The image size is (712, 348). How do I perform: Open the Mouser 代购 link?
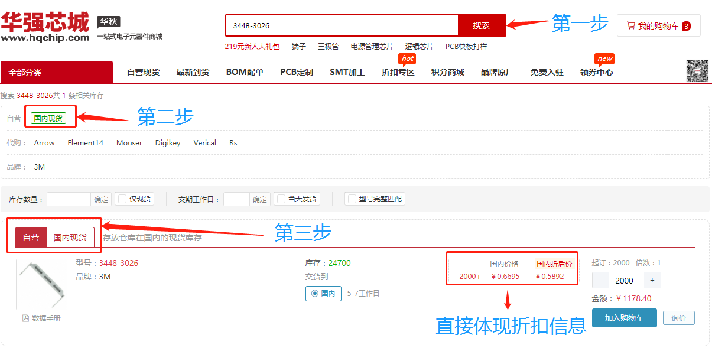(129, 142)
